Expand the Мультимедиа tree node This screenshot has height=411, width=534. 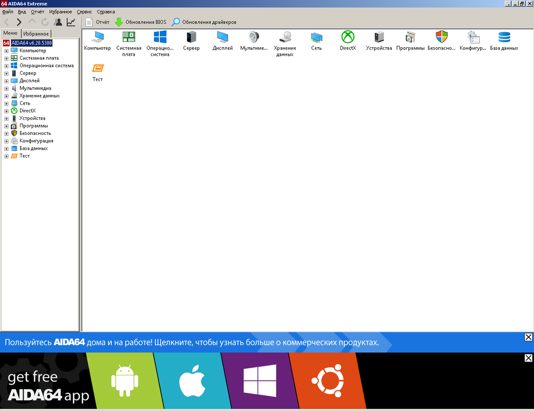coord(6,89)
